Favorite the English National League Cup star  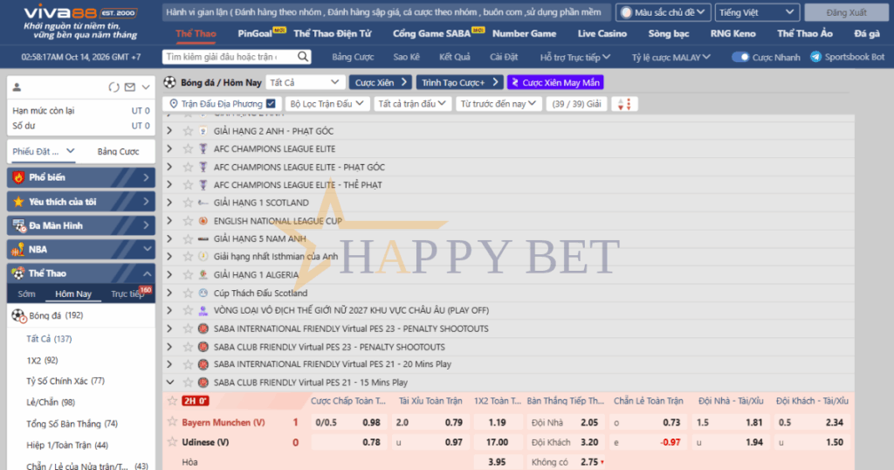click(188, 221)
